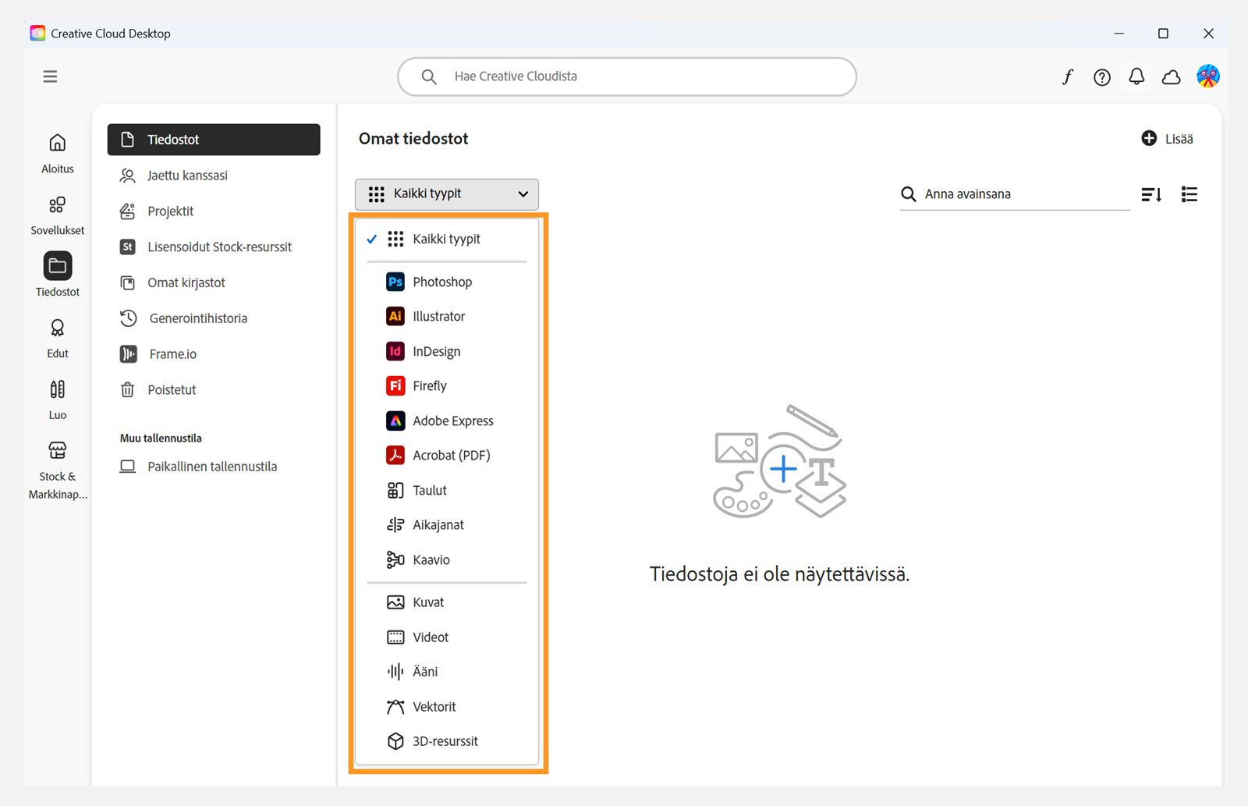Check cloud sync status icon
The image size is (1248, 806).
click(x=1171, y=76)
